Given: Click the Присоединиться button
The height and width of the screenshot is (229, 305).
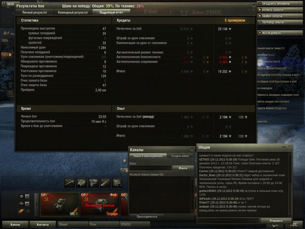Looking at the screenshot, I should click(x=147, y=217).
